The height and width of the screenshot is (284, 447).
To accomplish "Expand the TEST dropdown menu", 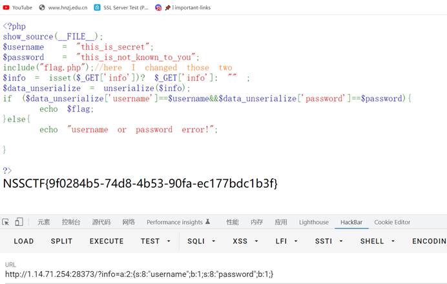I will (x=155, y=241).
